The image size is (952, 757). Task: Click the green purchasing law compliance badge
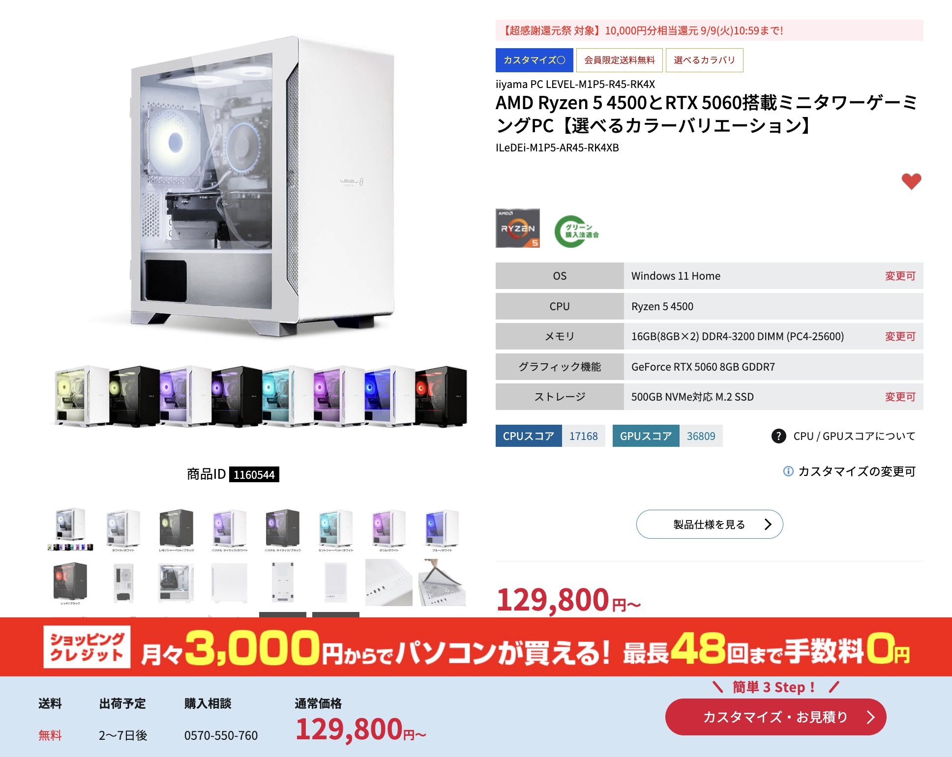coord(577,231)
